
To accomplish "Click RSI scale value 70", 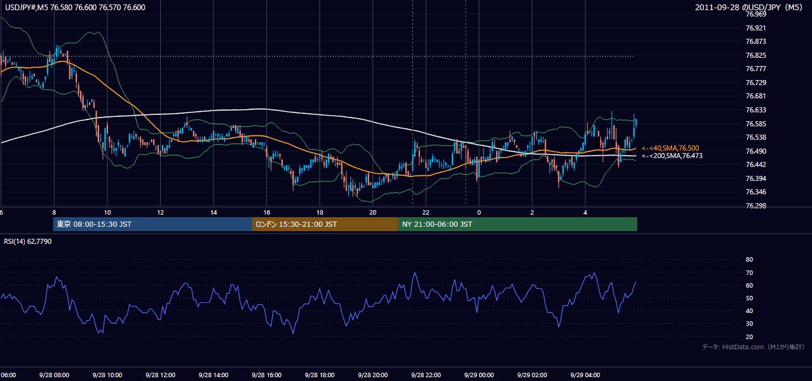I will click(x=749, y=272).
